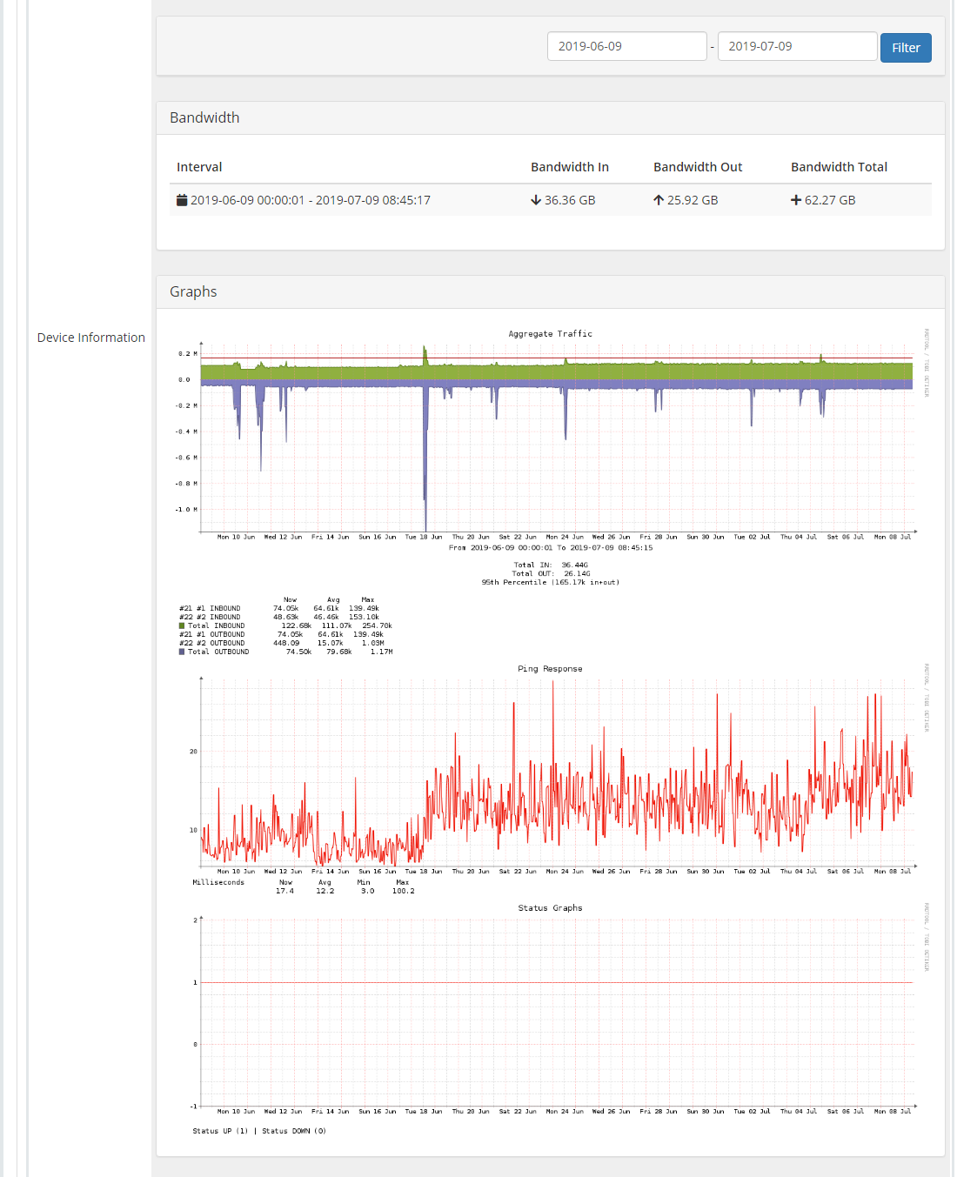Click the Ping Response graph title
This screenshot has width=957, height=1177.
(550, 669)
